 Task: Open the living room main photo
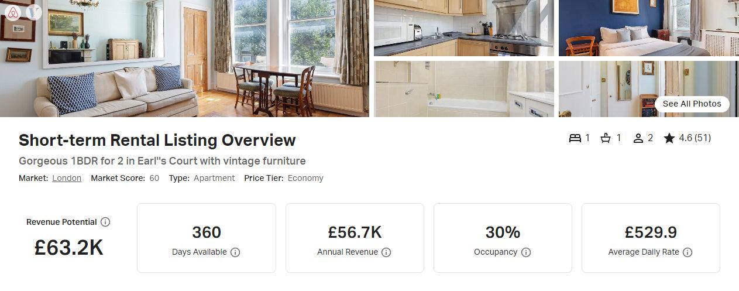184,59
